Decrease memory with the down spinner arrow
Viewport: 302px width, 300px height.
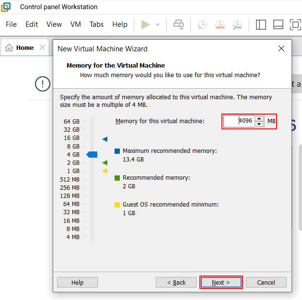[x=259, y=124]
